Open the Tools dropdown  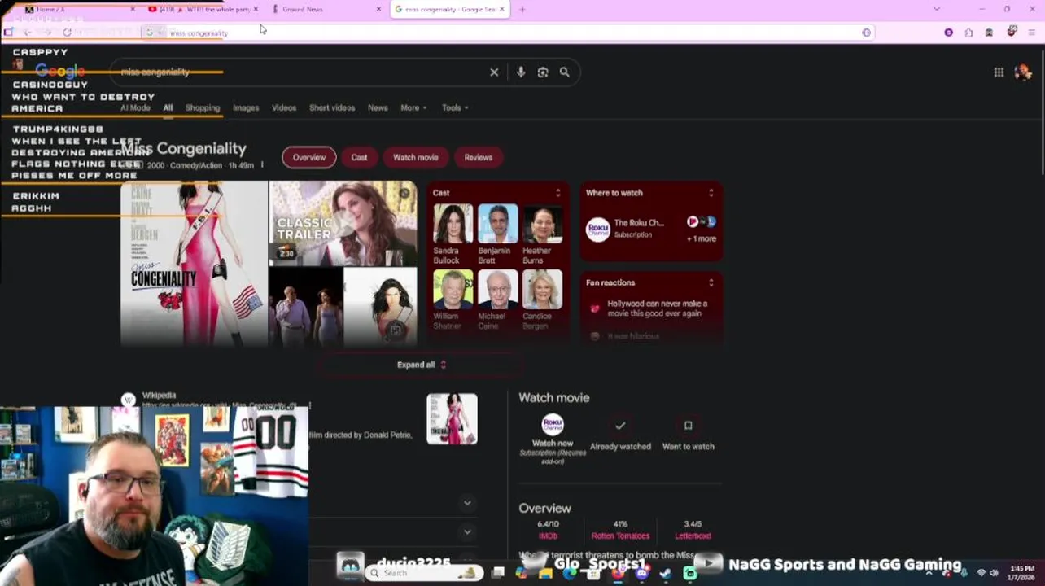click(x=455, y=107)
